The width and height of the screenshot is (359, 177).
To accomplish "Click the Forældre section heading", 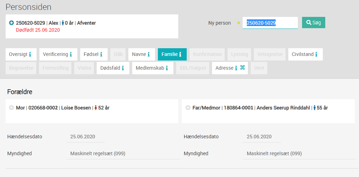I will point(20,92).
